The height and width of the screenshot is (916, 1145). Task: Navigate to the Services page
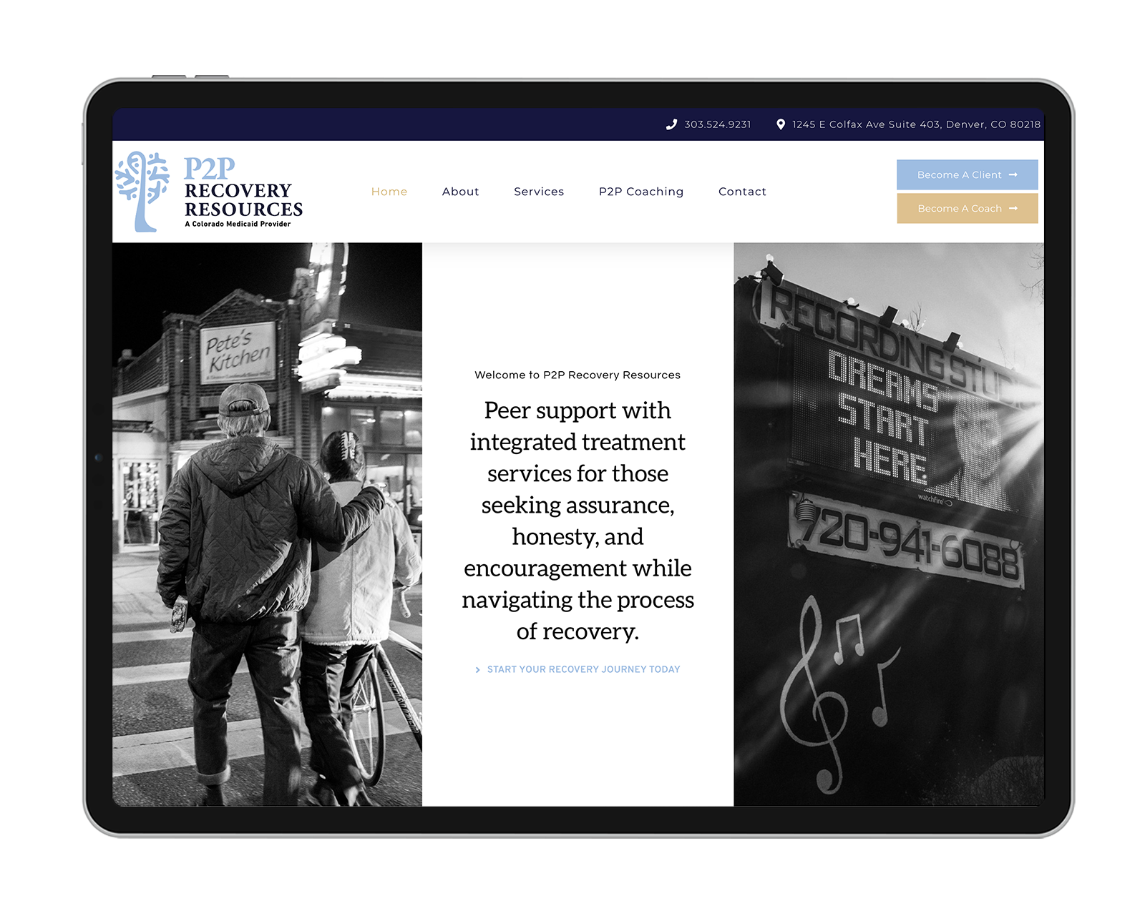(539, 192)
